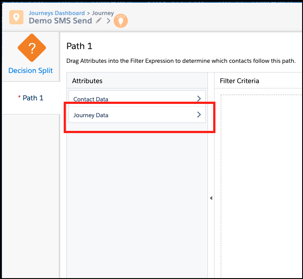Select the Path 1 sidebar tab
Screen dimensions: 303x279
tap(31, 98)
